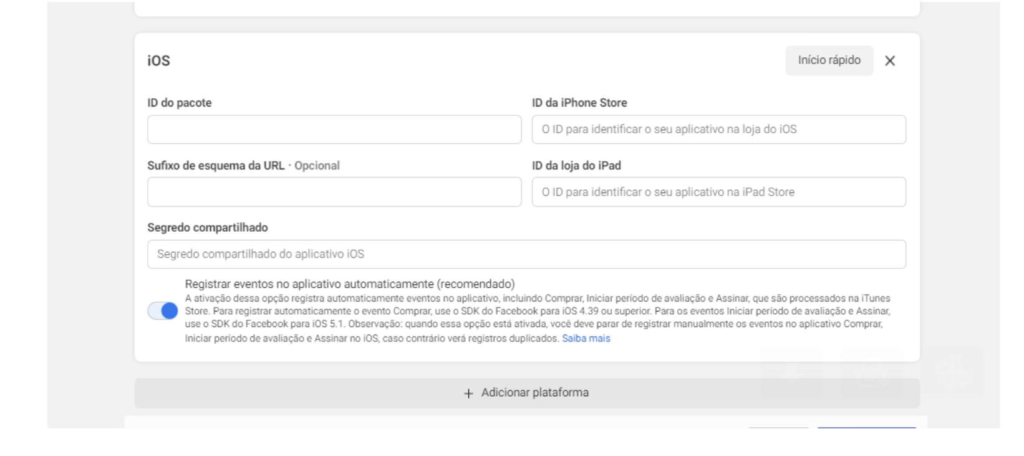Click the Opcional label next to Sufixo
This screenshot has width=1024, height=456.
(317, 166)
